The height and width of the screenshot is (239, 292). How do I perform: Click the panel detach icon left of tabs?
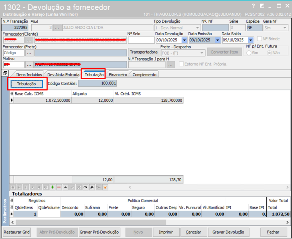coord(5,73)
